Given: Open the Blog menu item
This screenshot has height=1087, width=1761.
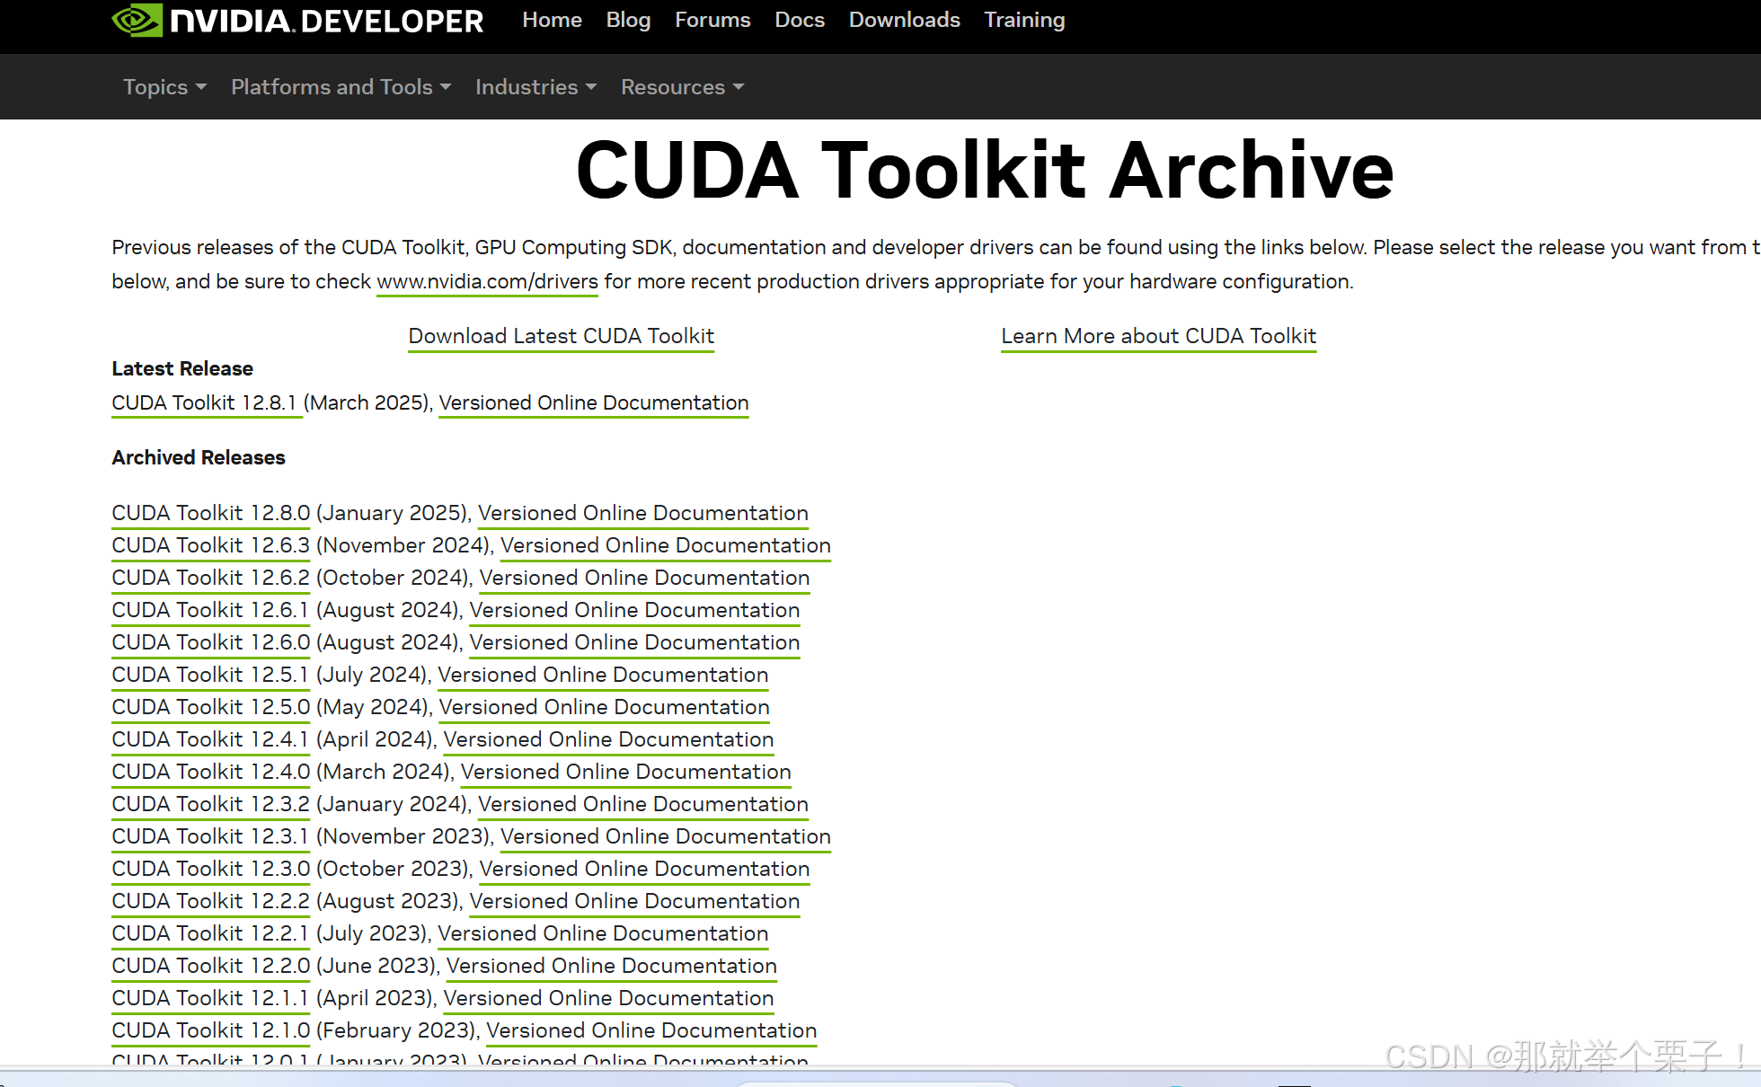Looking at the screenshot, I should click(x=628, y=20).
